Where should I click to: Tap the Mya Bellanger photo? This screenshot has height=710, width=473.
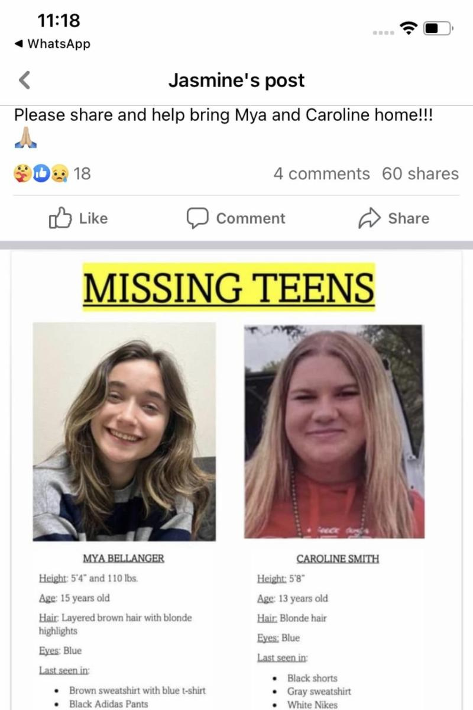pos(124,431)
